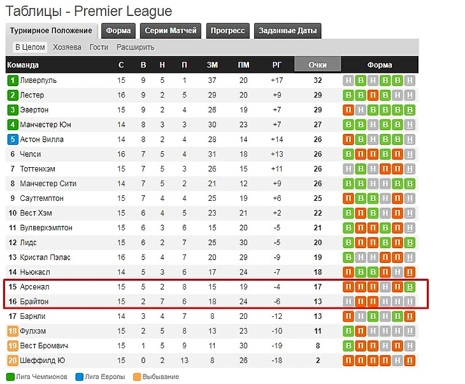Screen dimensions: 465x384
Task: Expand the table via Расширить
Action: pos(135,47)
